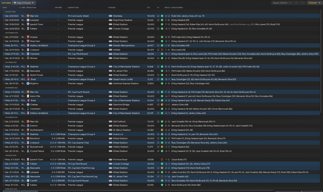The width and height of the screenshot is (323, 192).
Task: Open the Season 2023/24 dropdown
Action: click(282, 3)
